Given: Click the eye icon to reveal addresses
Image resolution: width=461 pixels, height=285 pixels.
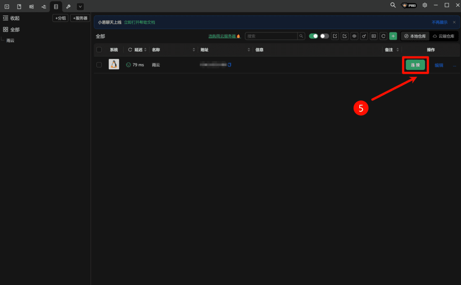Looking at the screenshot, I should coord(354,36).
